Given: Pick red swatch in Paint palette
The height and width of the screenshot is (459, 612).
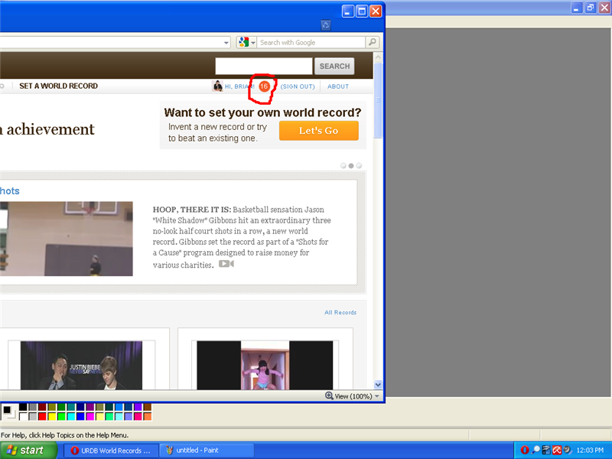Looking at the screenshot, I should (x=42, y=416).
